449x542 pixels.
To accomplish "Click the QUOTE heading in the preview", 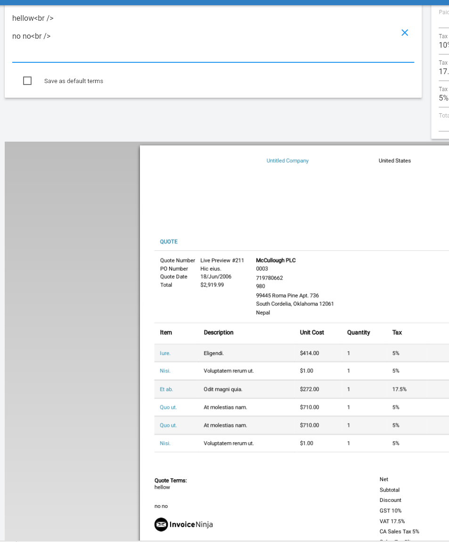I will (x=169, y=242).
